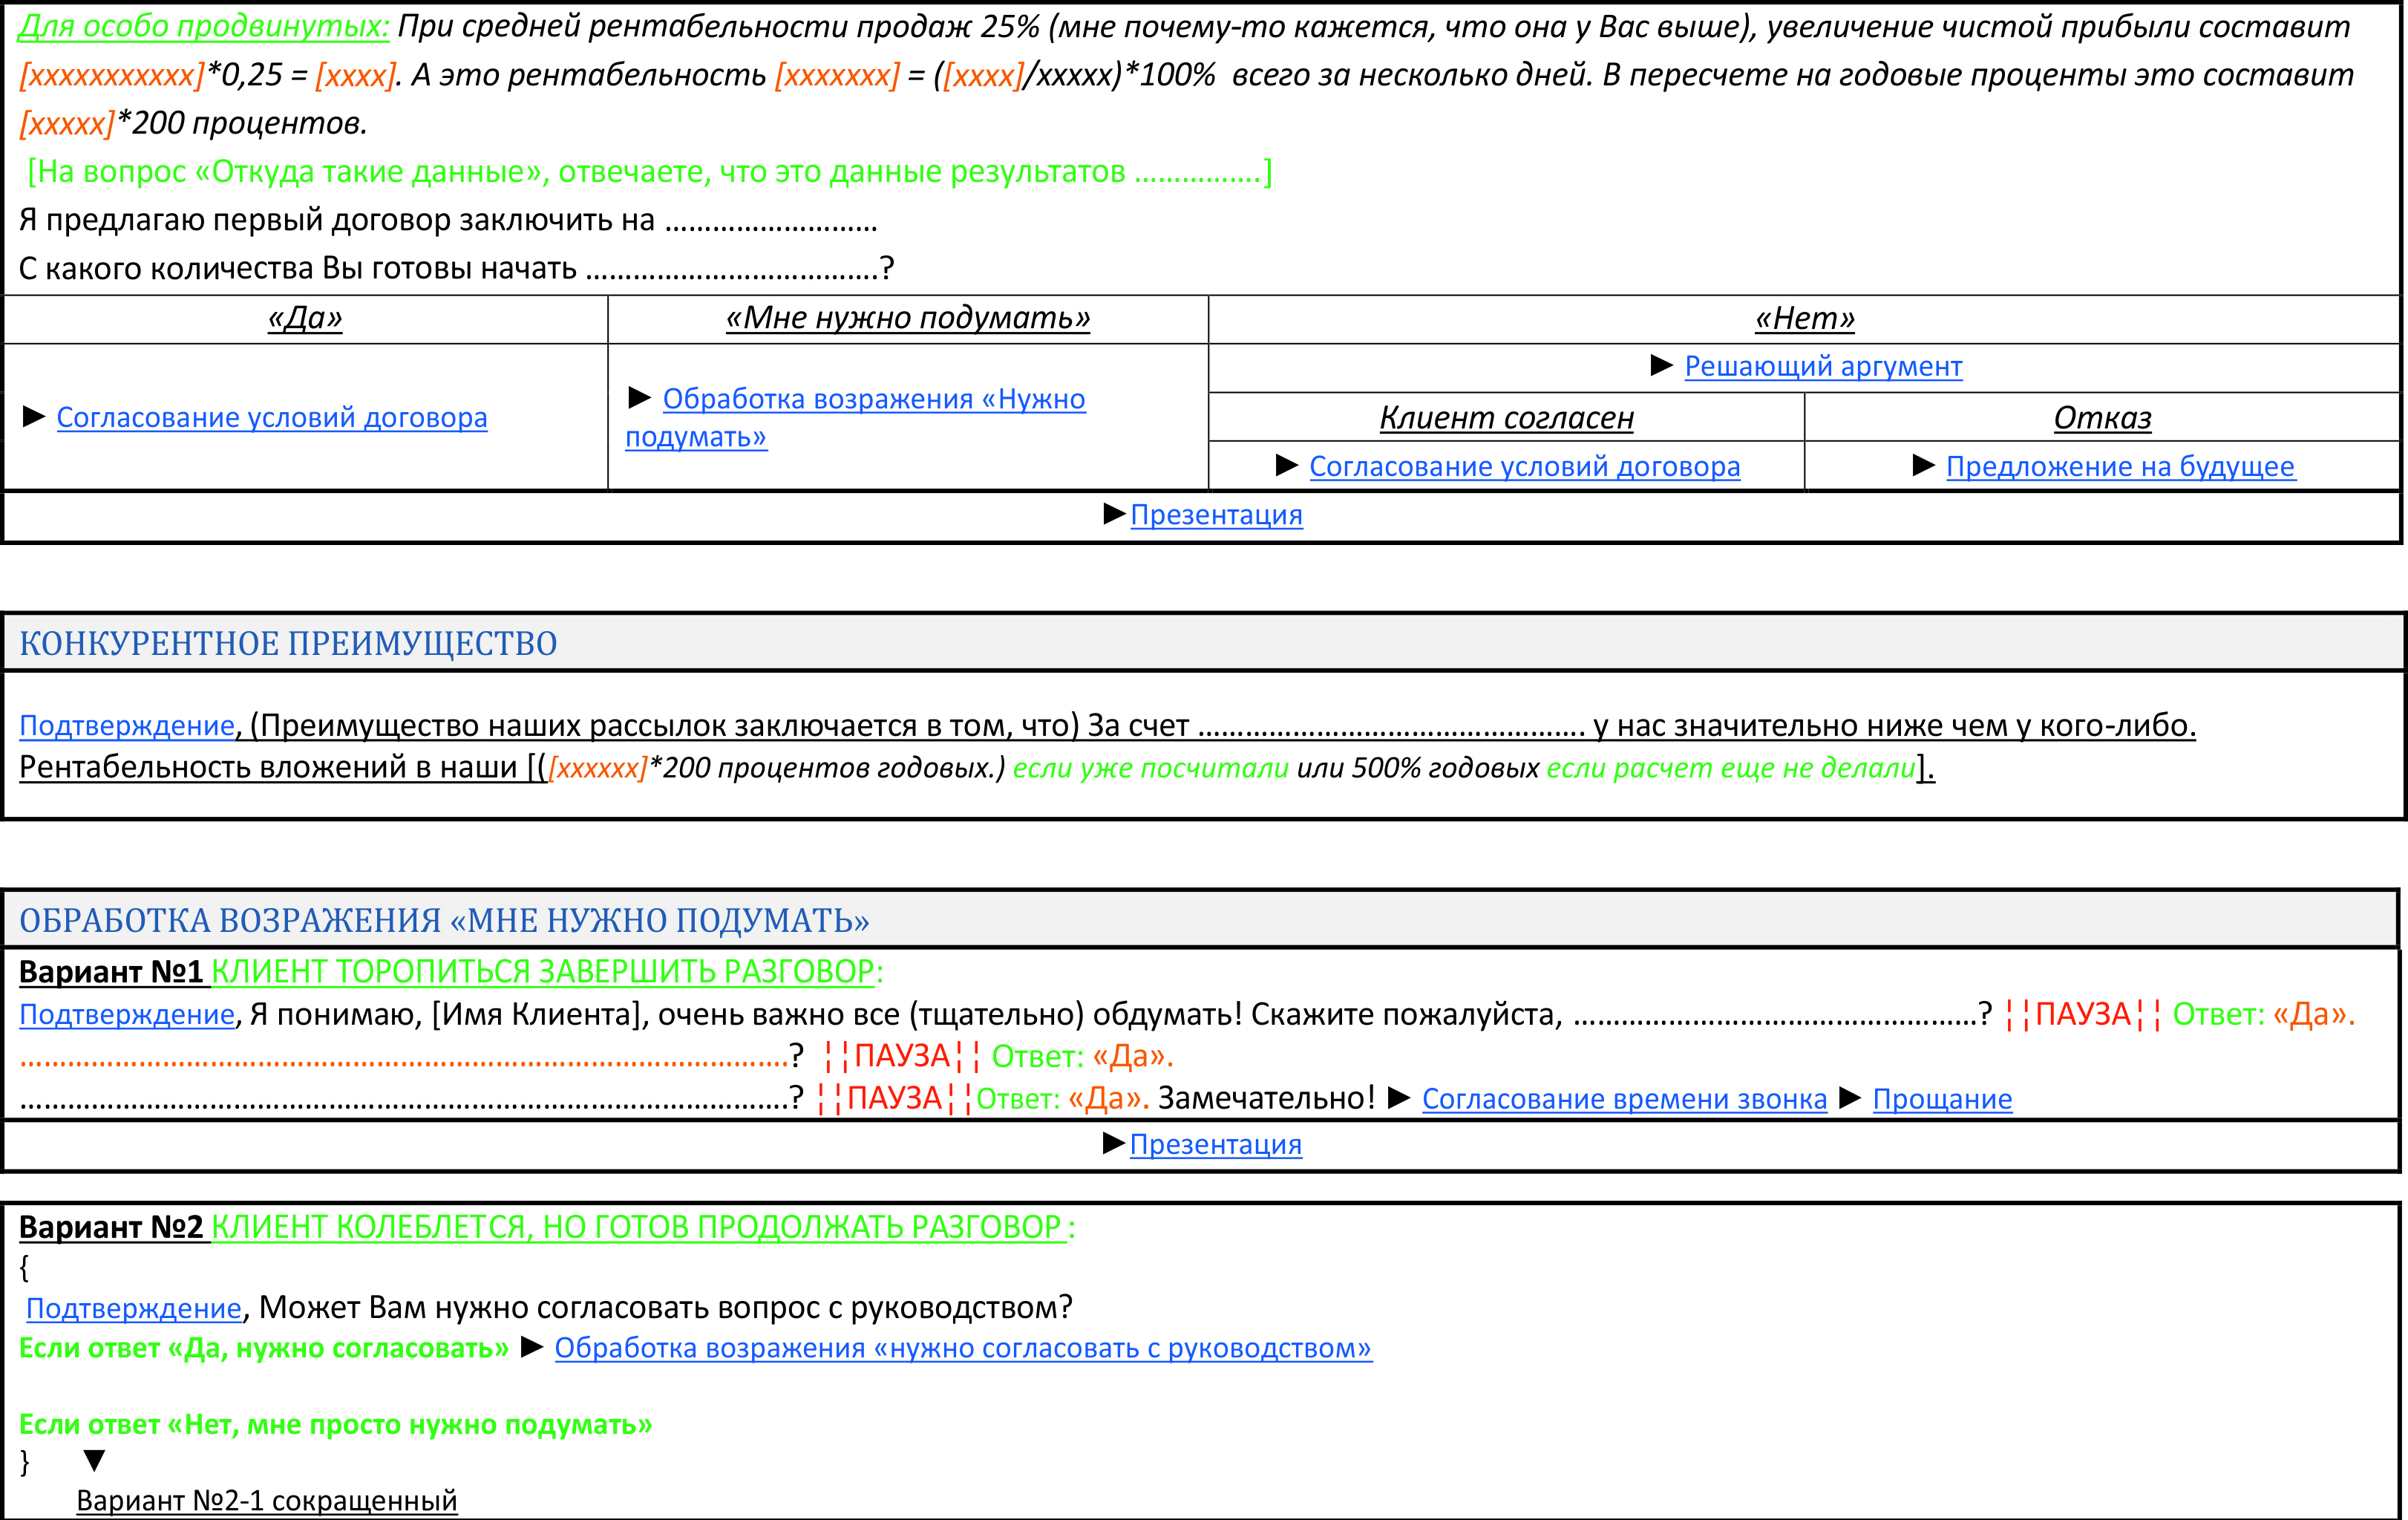Click «Презентация» link under Вариант №1

tap(1215, 1144)
